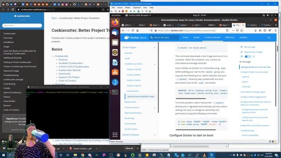281x158 pixels.
Task: Open the Samples tab in Docker docs
Action: (x=243, y=37)
